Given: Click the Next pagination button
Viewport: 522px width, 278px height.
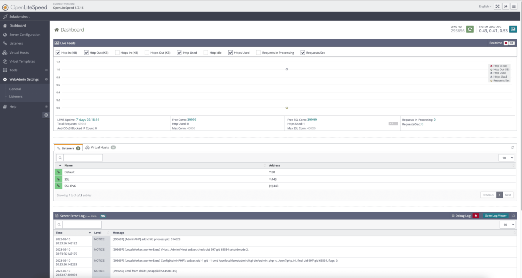Looking at the screenshot, I should pyautogui.click(x=508, y=195).
